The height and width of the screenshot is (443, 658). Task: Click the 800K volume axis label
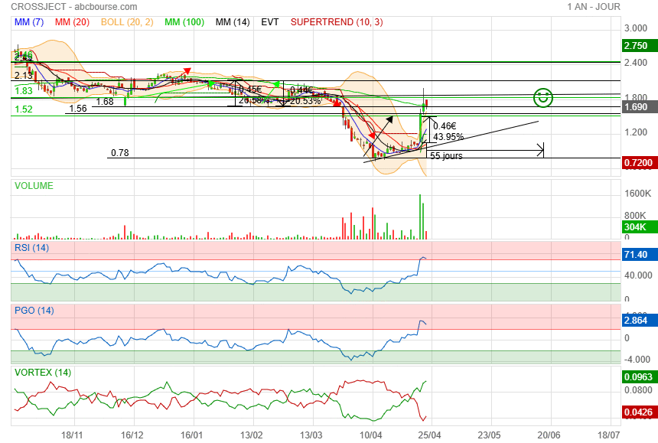635,216
